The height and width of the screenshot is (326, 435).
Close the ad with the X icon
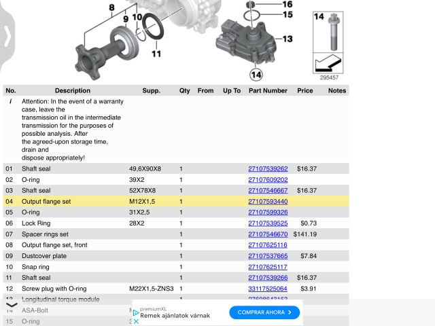[136, 321]
